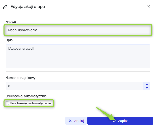This screenshot has width=156, height=128.
Task: Click the Uruchamiaj automatycznie checkbox label text
Action: [30, 103]
